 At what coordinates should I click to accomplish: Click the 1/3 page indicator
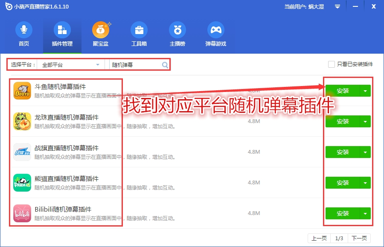[x=339, y=238]
